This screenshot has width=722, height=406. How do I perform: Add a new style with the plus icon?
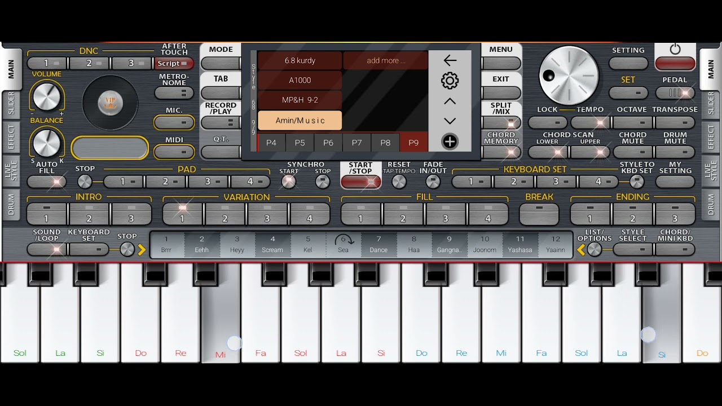(450, 142)
